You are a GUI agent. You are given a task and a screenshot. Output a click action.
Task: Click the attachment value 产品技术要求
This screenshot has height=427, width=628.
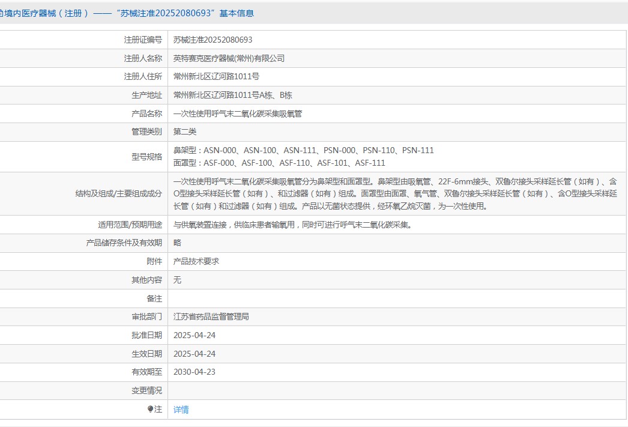pos(196,261)
